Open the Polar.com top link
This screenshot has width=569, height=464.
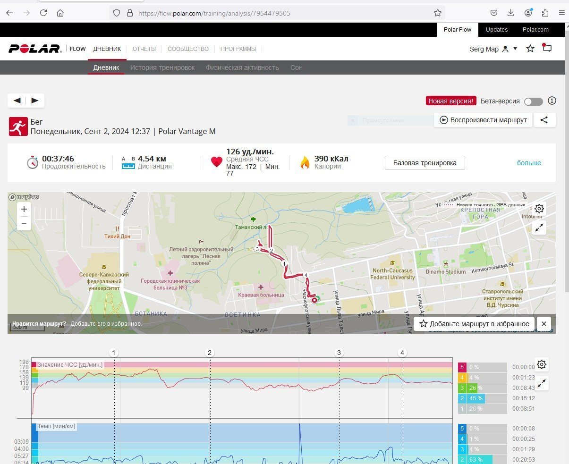click(535, 29)
